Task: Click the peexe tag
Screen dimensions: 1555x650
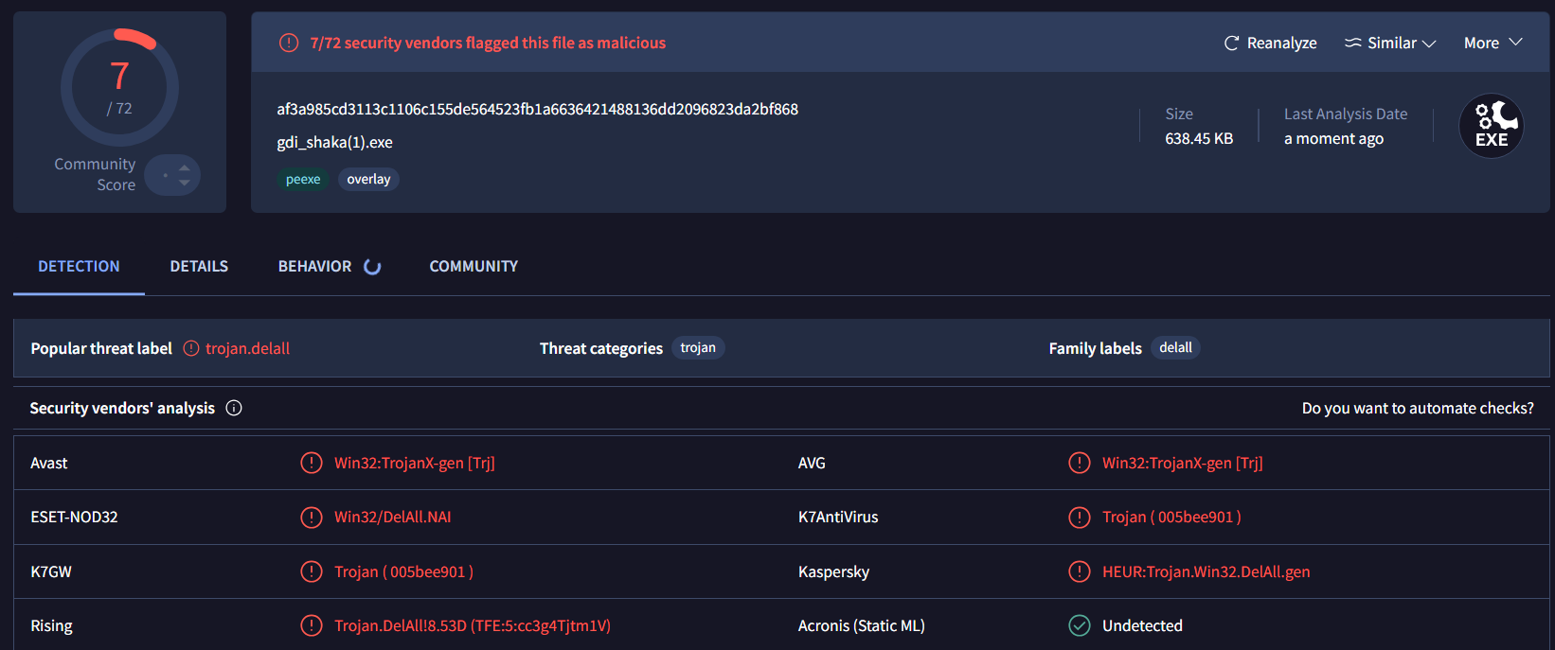Action: pos(303,179)
